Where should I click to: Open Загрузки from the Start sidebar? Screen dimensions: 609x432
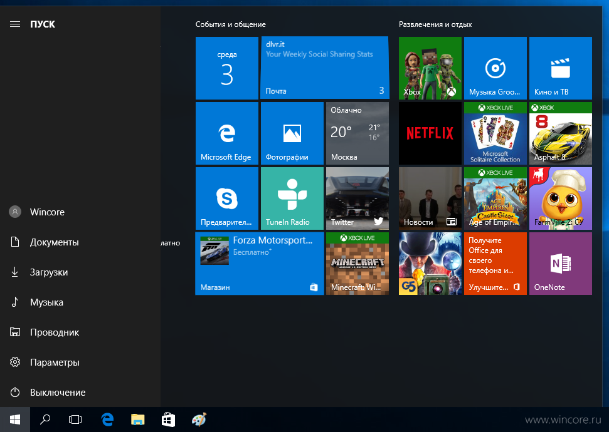tap(80, 272)
